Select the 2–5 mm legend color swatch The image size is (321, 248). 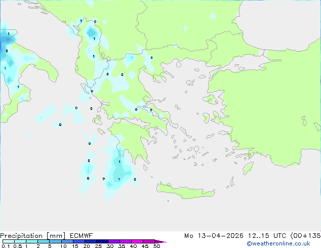tap(44, 241)
